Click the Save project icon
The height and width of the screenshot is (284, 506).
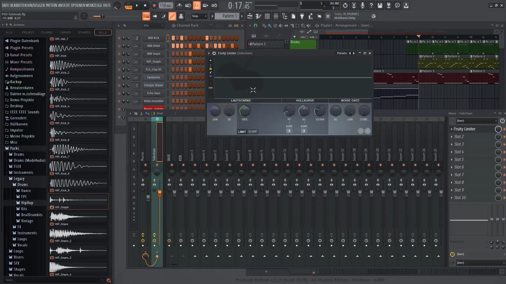[380, 5]
